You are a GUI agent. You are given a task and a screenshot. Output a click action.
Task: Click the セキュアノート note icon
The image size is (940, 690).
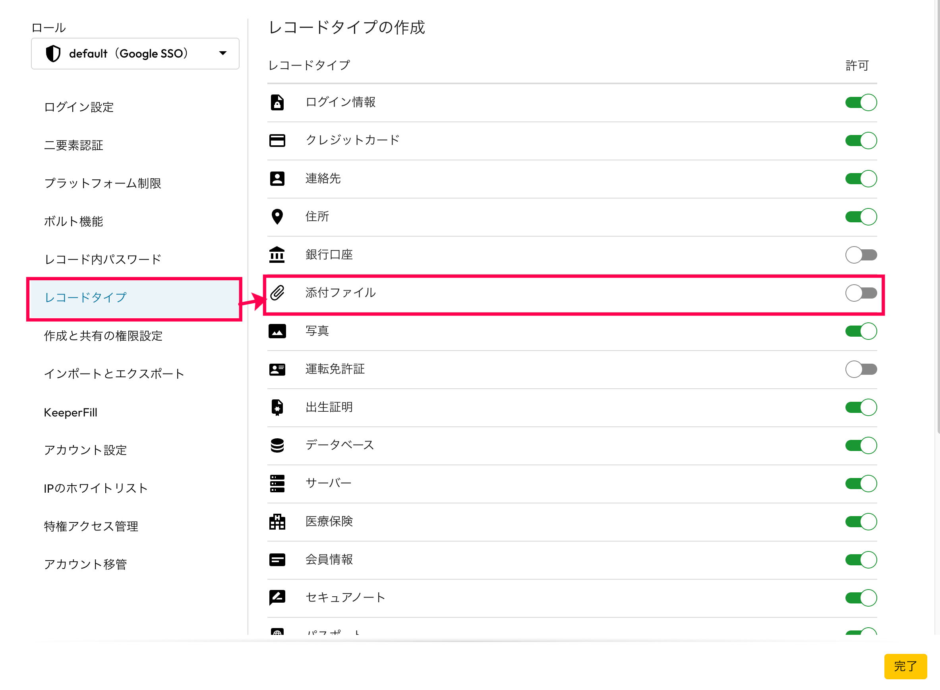[277, 597]
